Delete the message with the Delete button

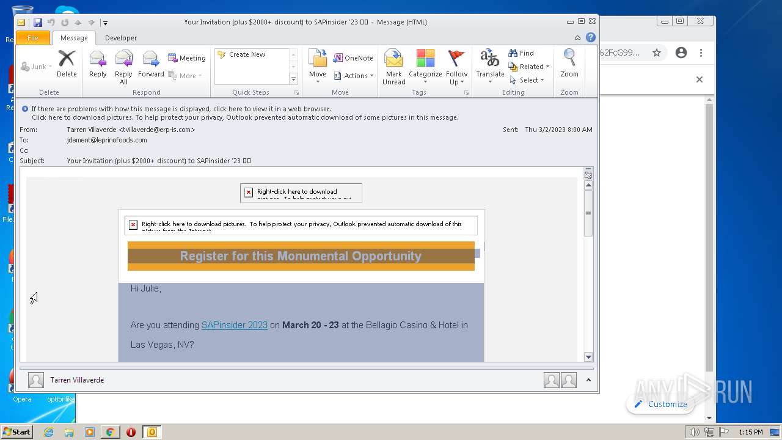[x=67, y=64]
